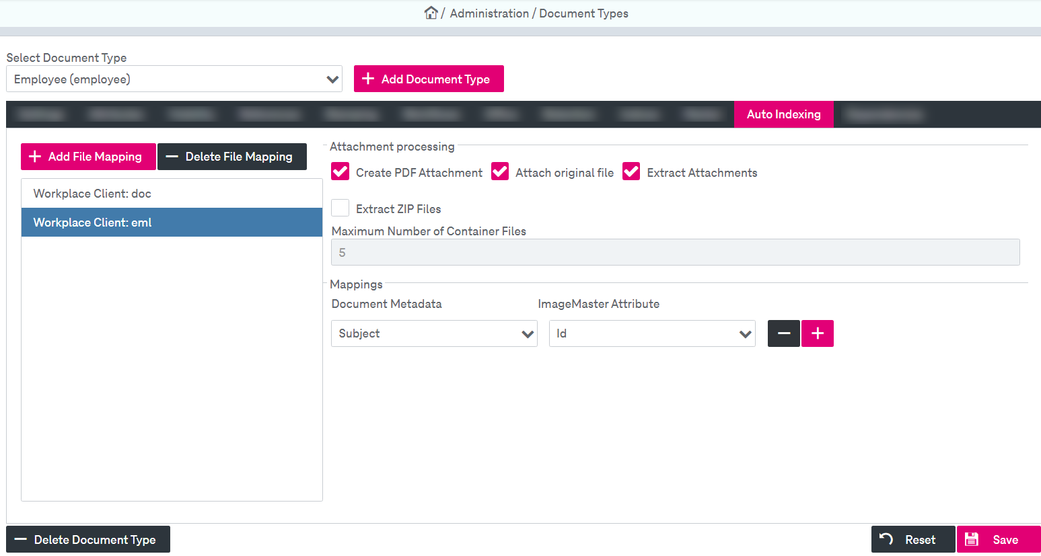Click Add File Mapping button
The width and height of the screenshot is (1041, 556).
click(x=88, y=157)
